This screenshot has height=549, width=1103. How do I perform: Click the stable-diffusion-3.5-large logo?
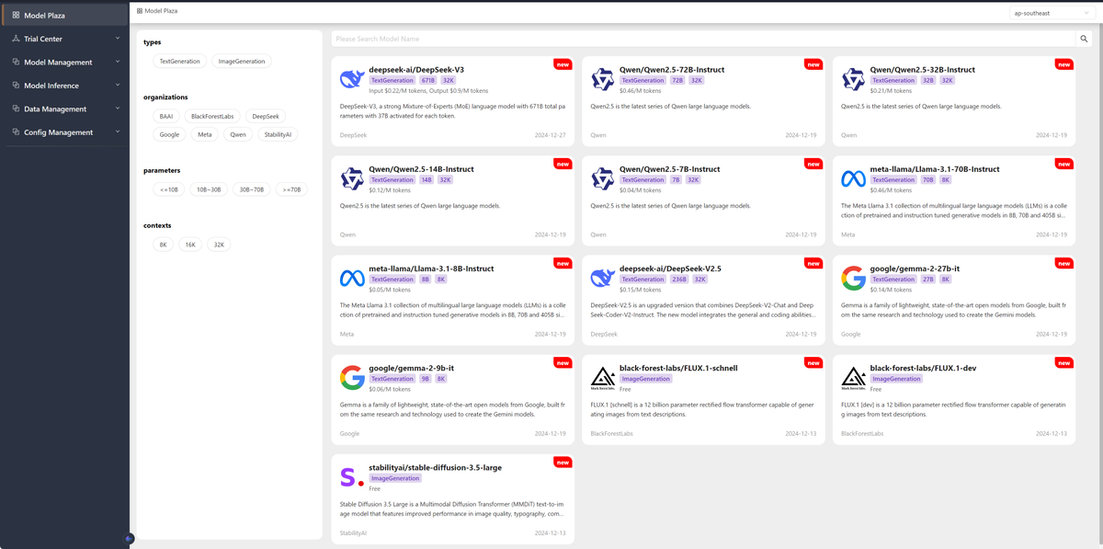coord(351,476)
